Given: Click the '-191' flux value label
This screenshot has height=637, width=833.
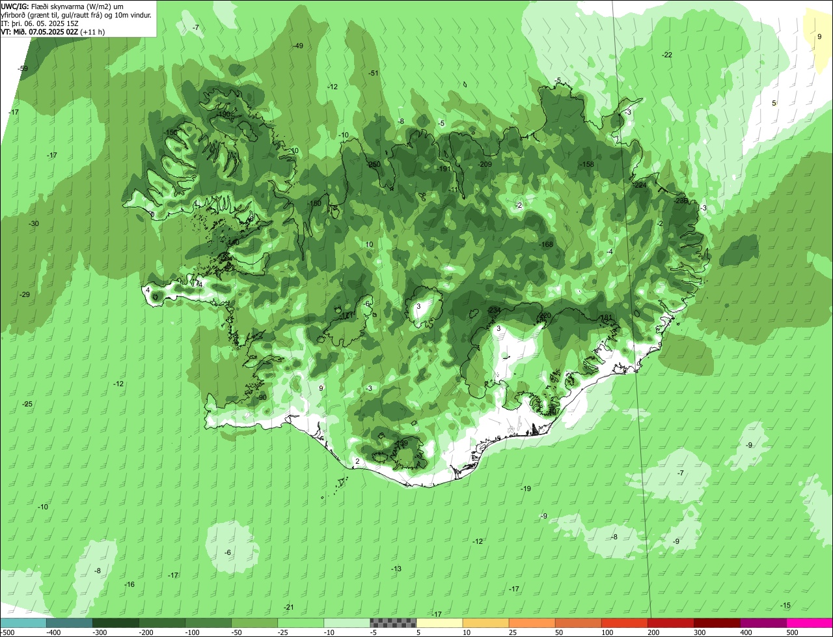Looking at the screenshot, I should [444, 169].
